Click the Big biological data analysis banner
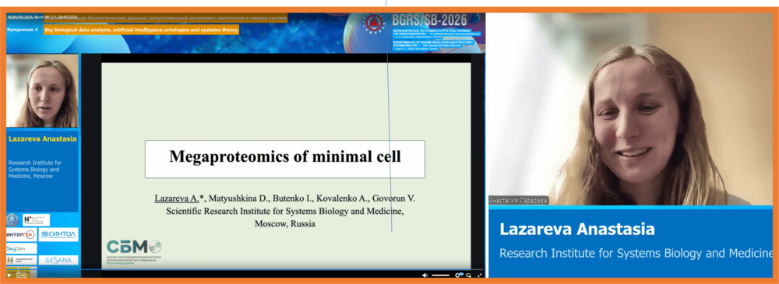Viewport: 779px width, 284px height. pyautogui.click(x=141, y=30)
